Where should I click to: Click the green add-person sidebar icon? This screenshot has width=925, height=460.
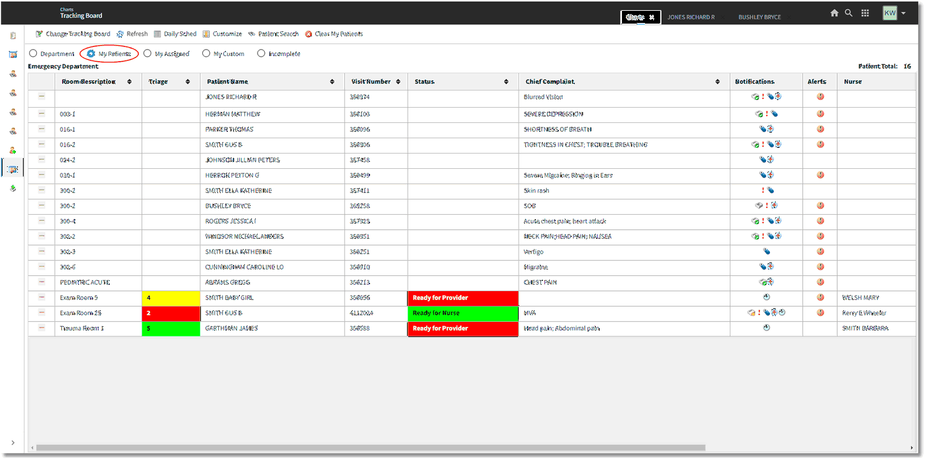tap(13, 150)
